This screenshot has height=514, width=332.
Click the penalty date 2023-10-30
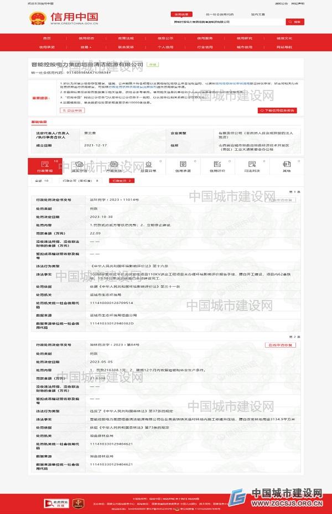tap(101, 217)
